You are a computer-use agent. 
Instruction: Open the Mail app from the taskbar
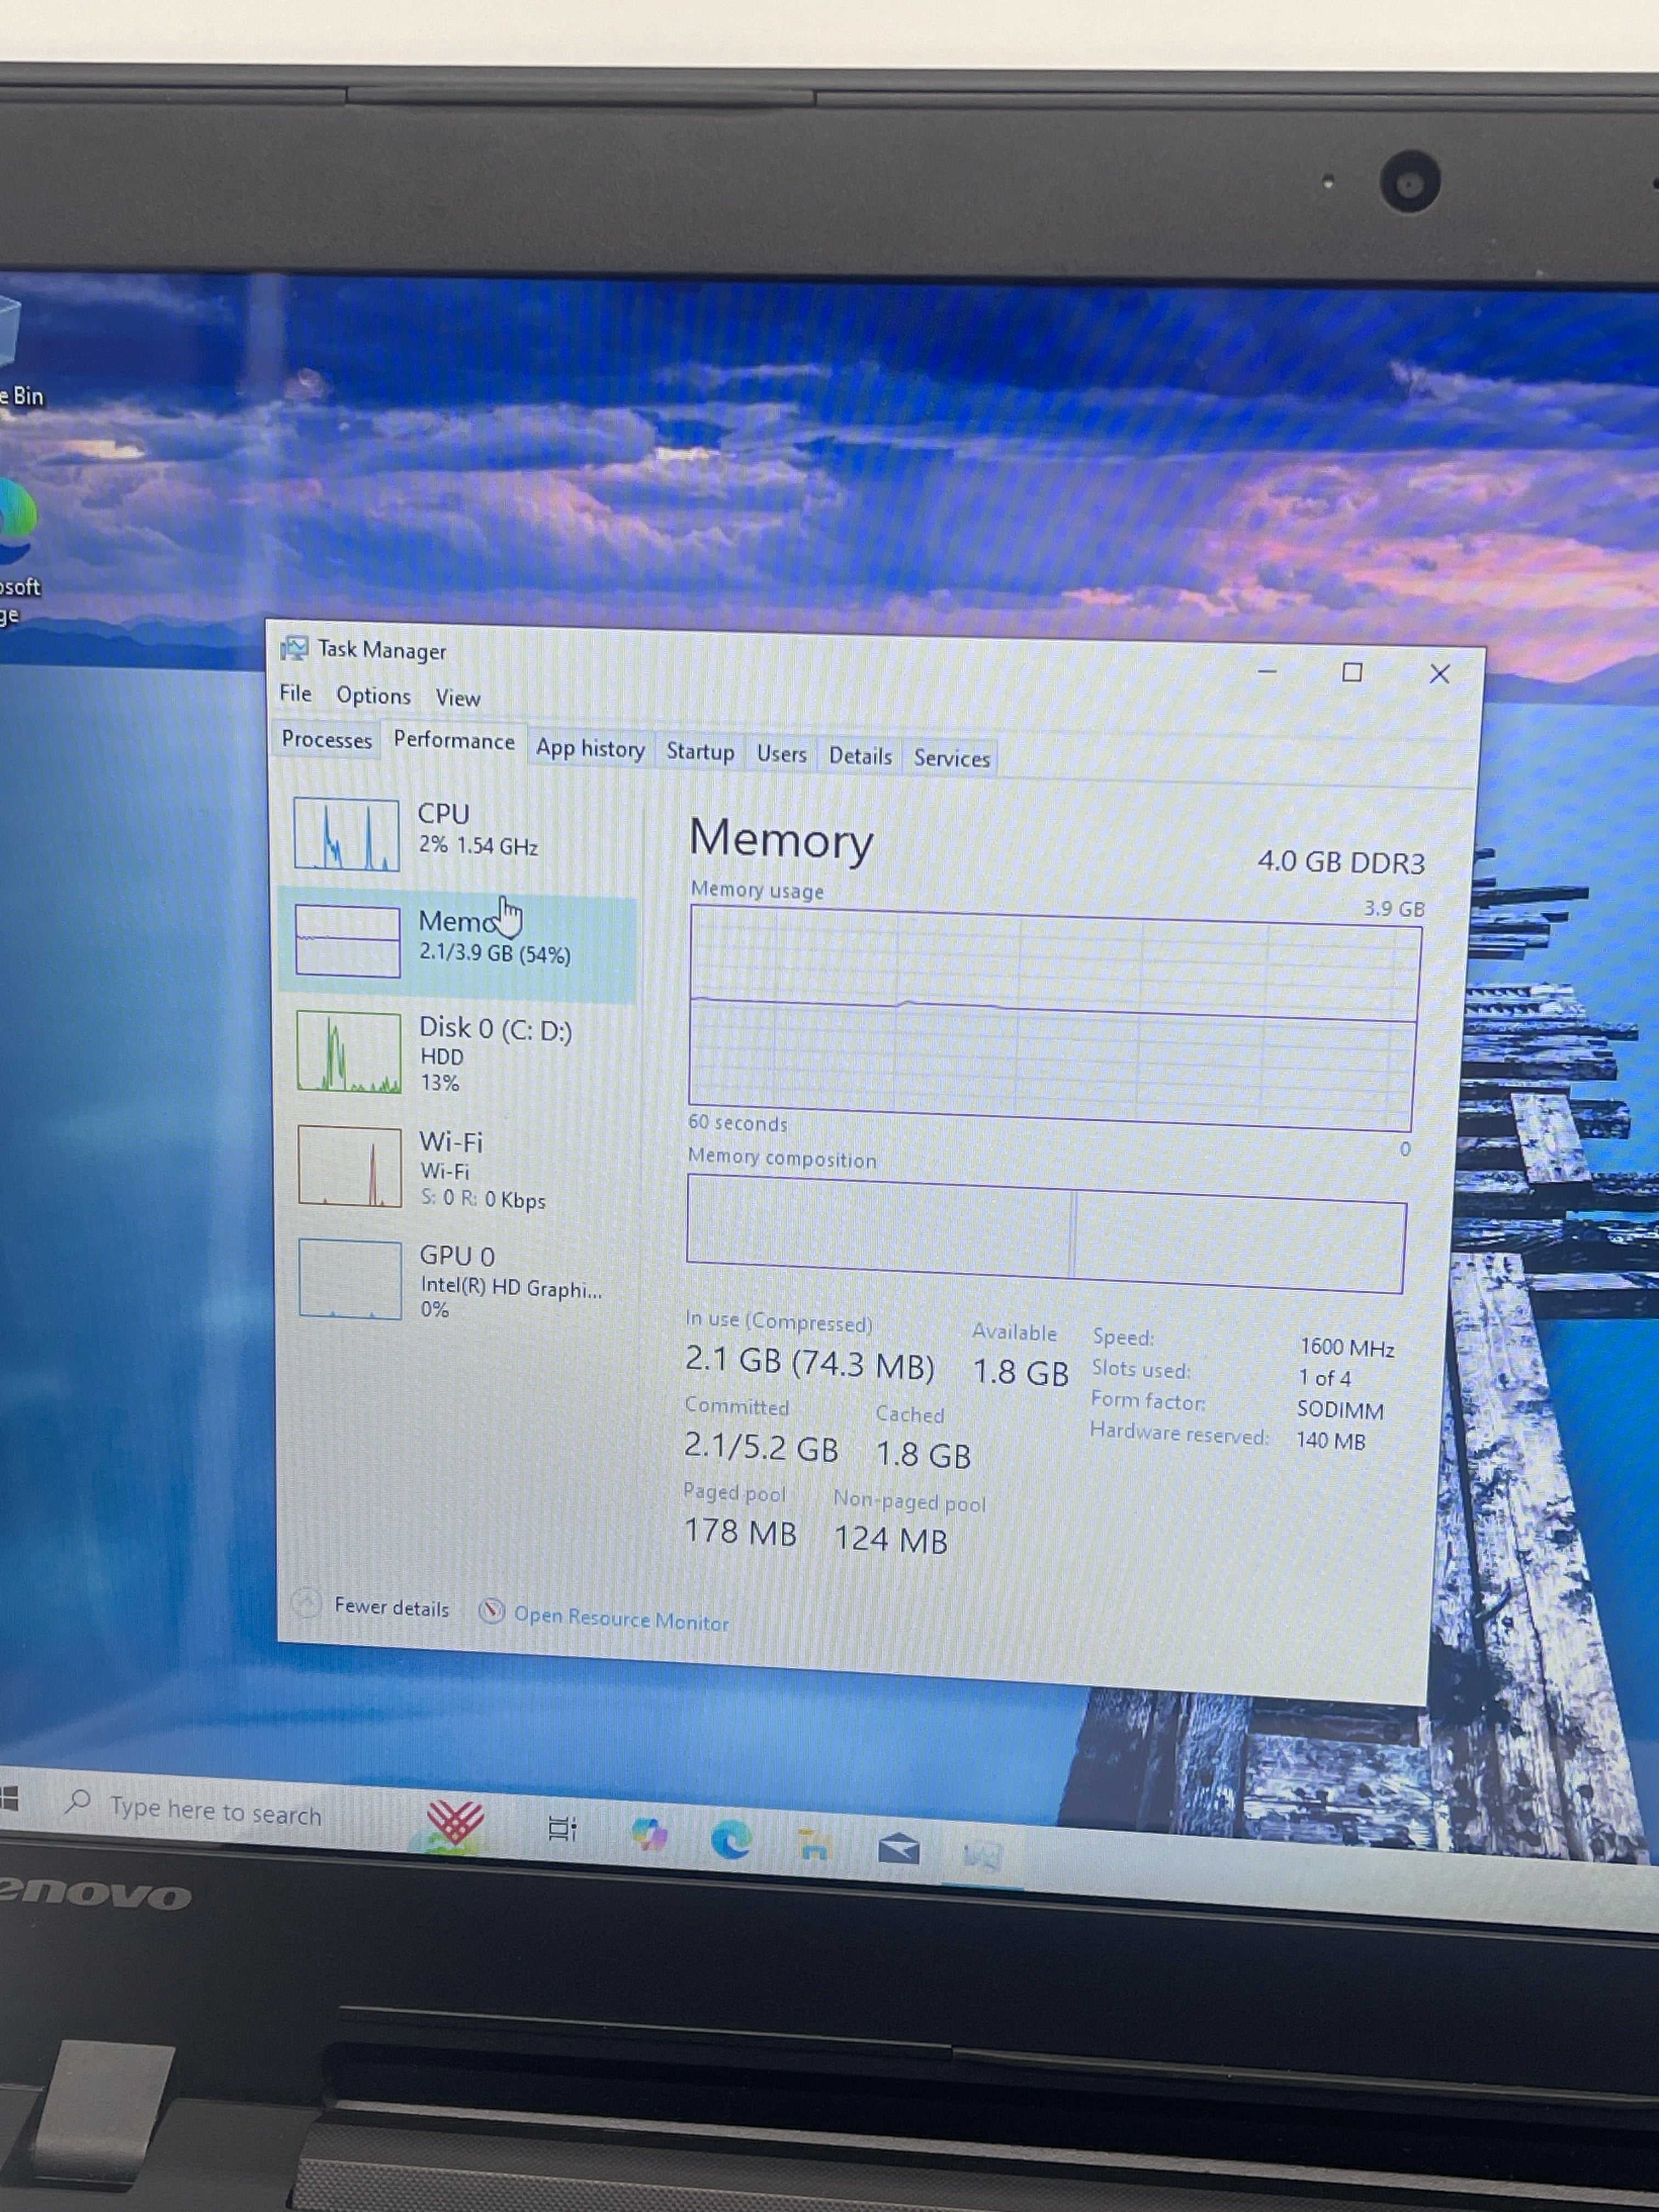[x=898, y=1849]
